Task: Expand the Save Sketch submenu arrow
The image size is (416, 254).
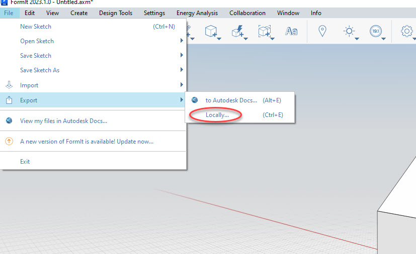Action: click(x=182, y=55)
